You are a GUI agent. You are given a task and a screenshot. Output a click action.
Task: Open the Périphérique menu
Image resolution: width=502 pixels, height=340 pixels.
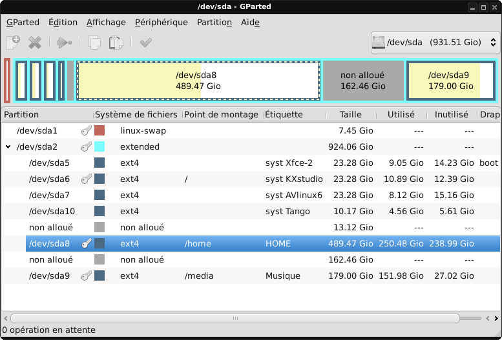click(162, 23)
